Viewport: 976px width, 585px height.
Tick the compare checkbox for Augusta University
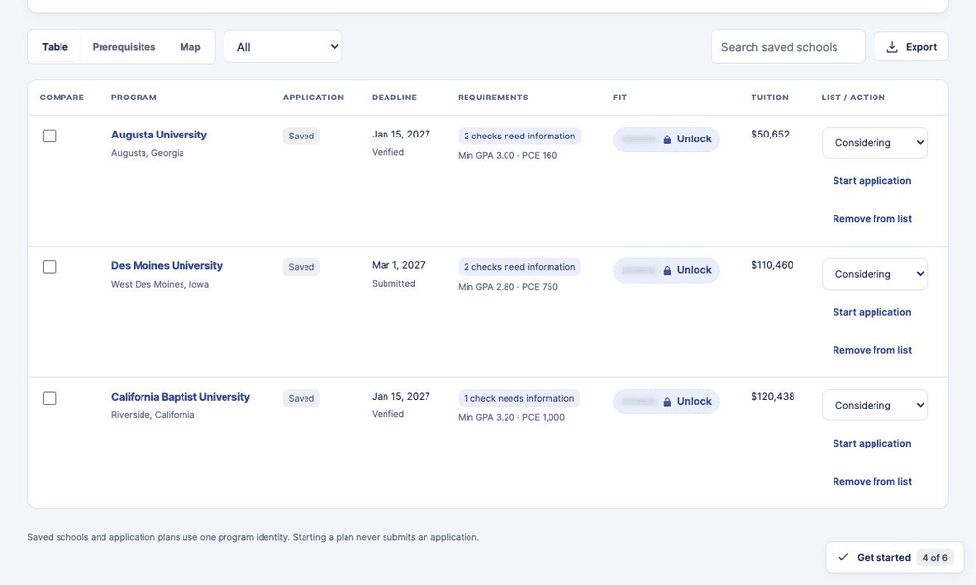[x=49, y=136]
